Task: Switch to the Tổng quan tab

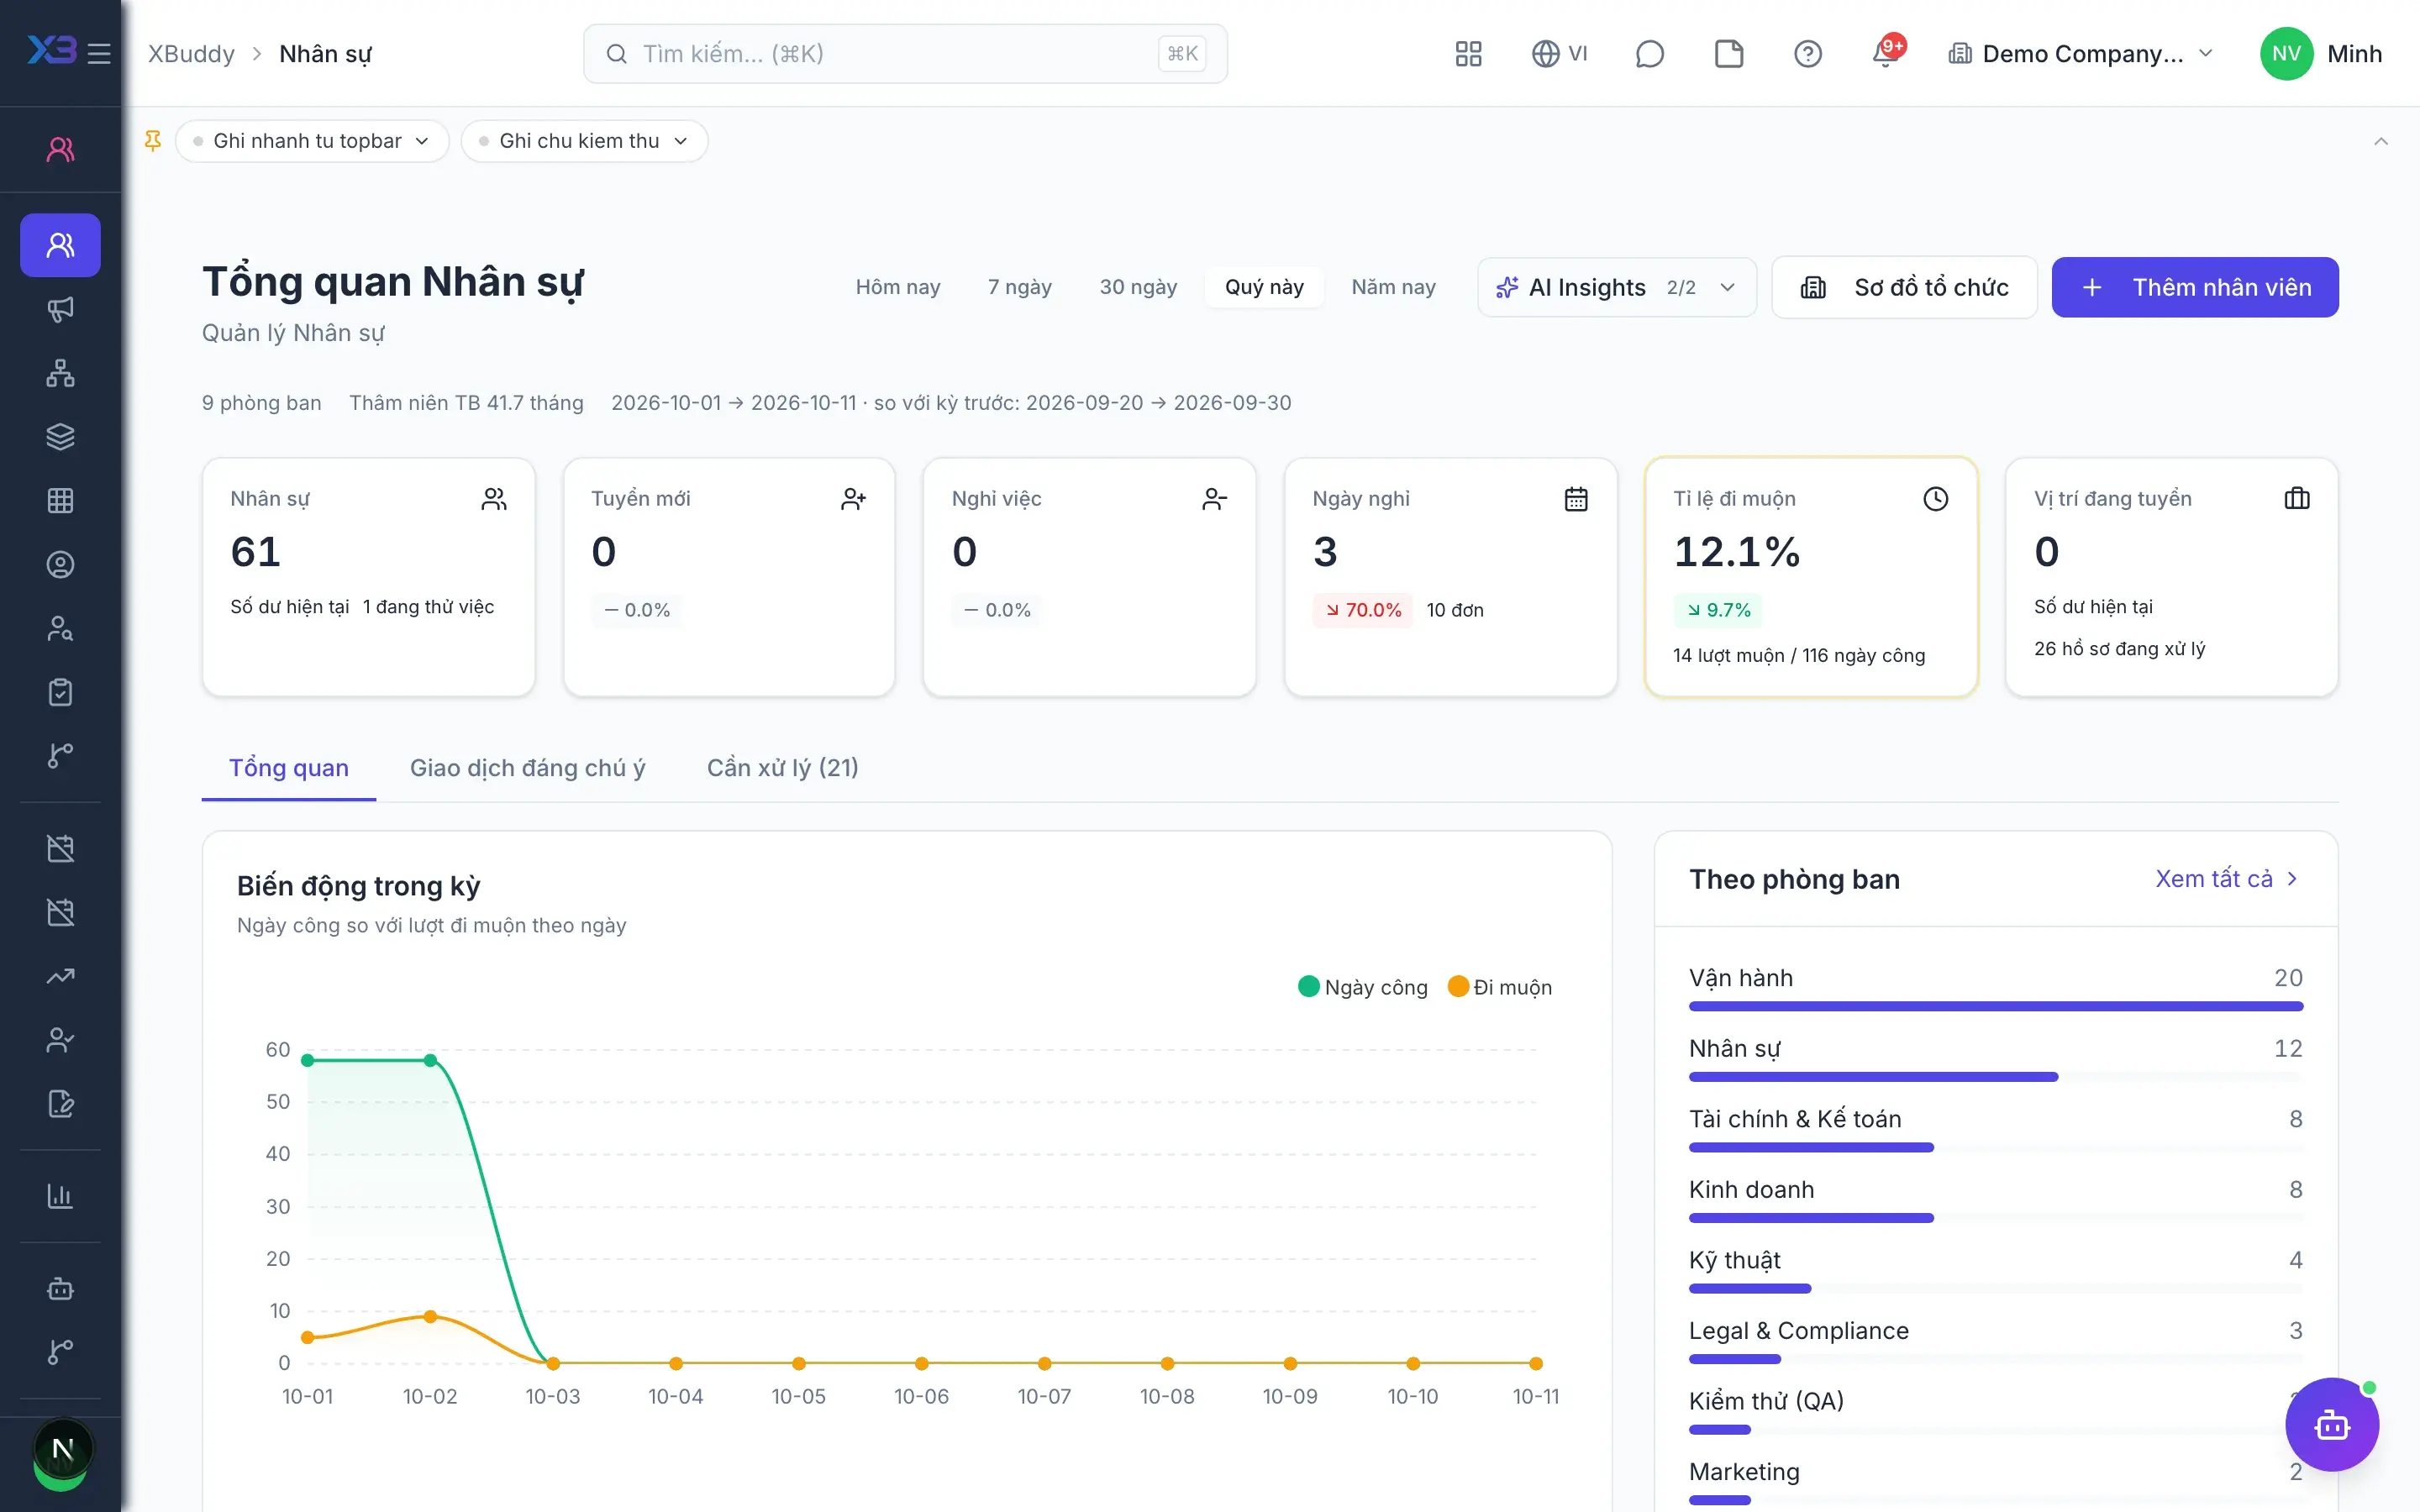Action: [x=289, y=768]
